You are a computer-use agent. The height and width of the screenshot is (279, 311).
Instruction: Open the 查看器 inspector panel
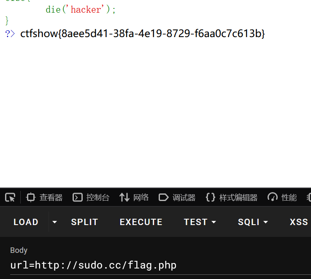pos(44,197)
